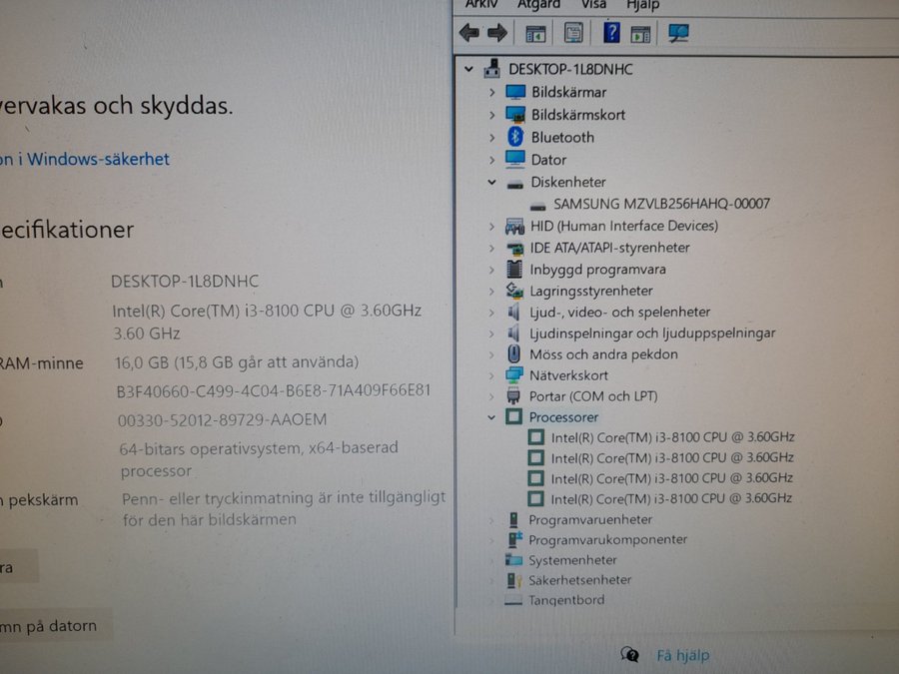Select the SAMSUNG MZVLB256HAHQ-00007 disk
This screenshot has height=674, width=899.
tap(661, 204)
